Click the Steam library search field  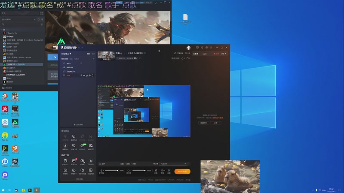click(x=20, y=24)
